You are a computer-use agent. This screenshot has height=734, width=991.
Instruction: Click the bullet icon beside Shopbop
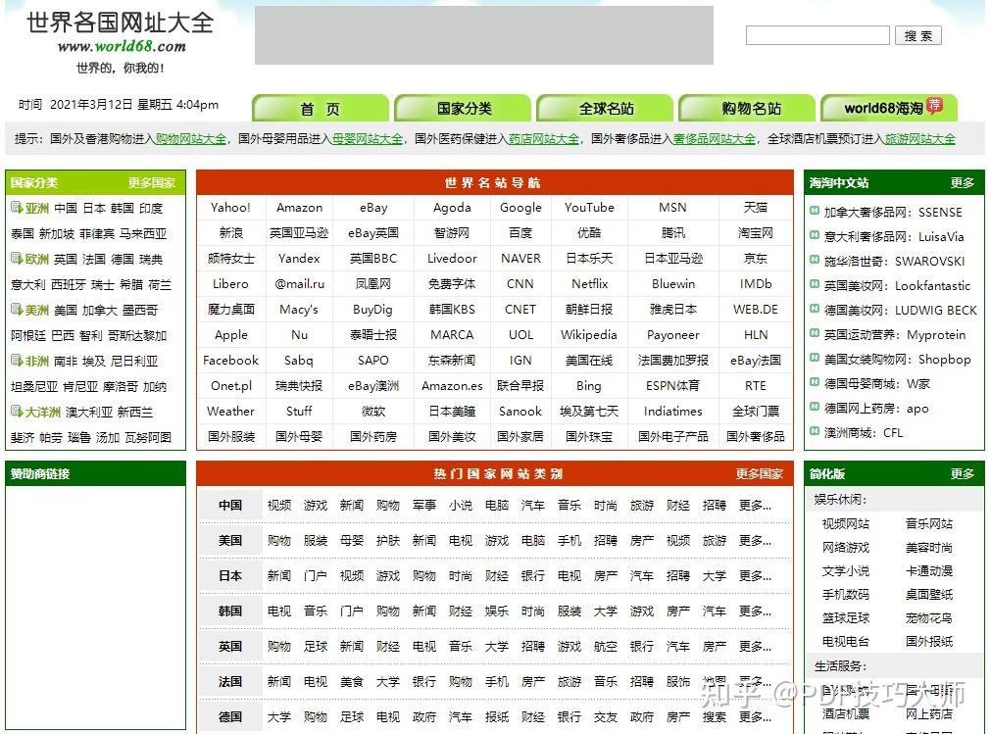coord(815,358)
